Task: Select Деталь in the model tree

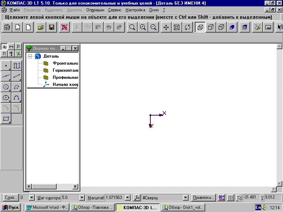Action: coord(51,56)
